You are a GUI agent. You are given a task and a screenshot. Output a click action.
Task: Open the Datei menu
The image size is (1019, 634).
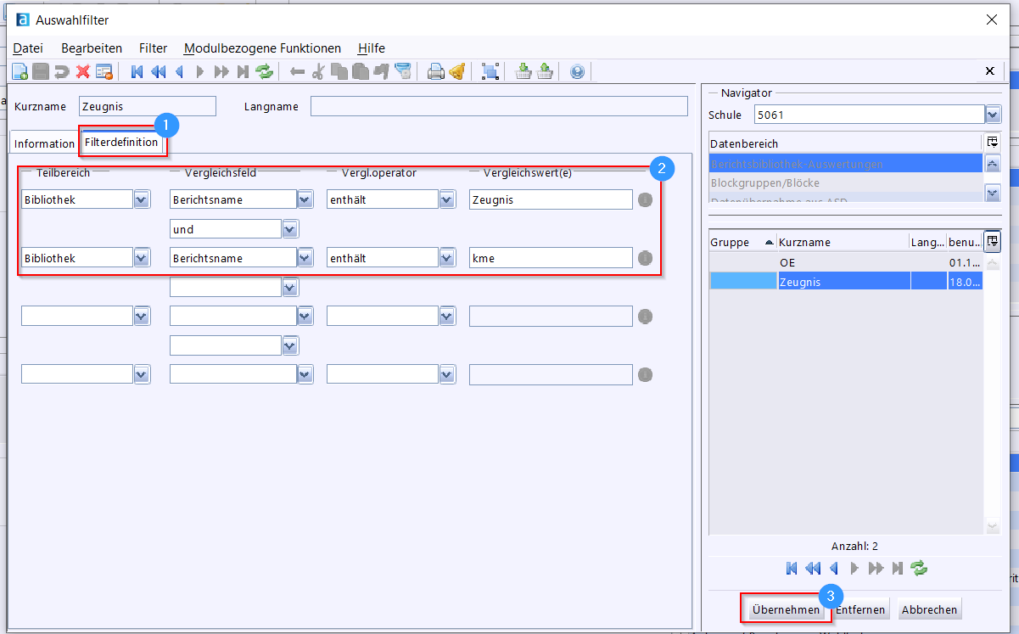coord(28,48)
